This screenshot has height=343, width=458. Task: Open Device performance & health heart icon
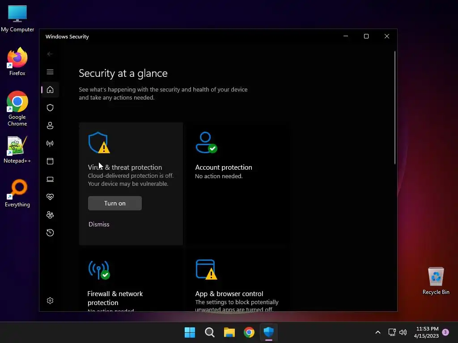[x=50, y=197]
